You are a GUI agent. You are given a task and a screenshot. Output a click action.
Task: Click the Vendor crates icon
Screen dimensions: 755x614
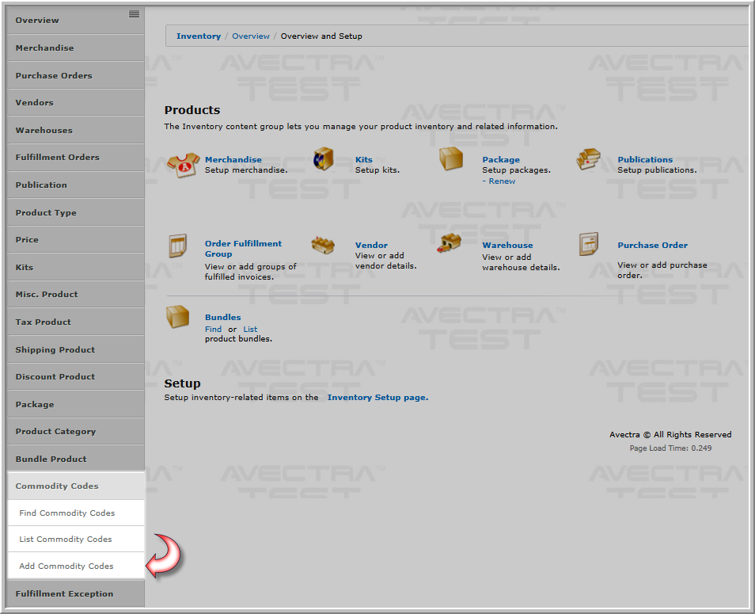323,245
